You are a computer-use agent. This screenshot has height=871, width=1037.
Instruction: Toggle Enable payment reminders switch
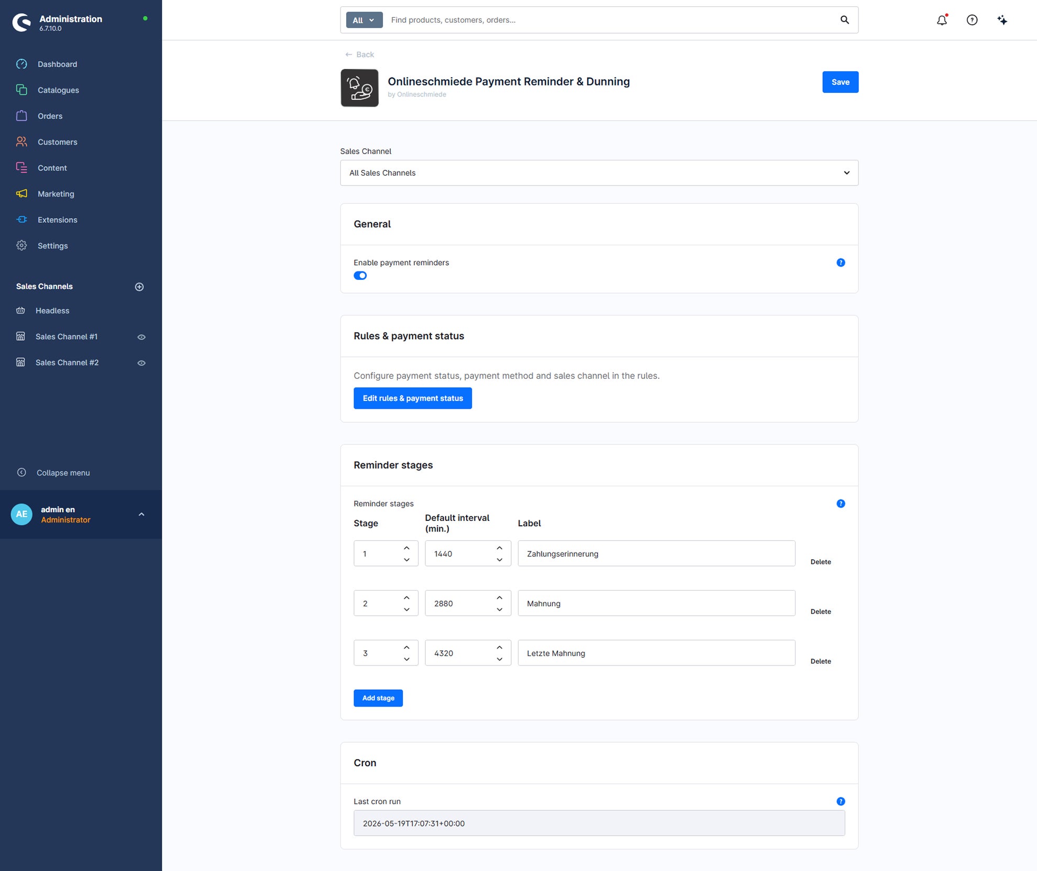(360, 276)
